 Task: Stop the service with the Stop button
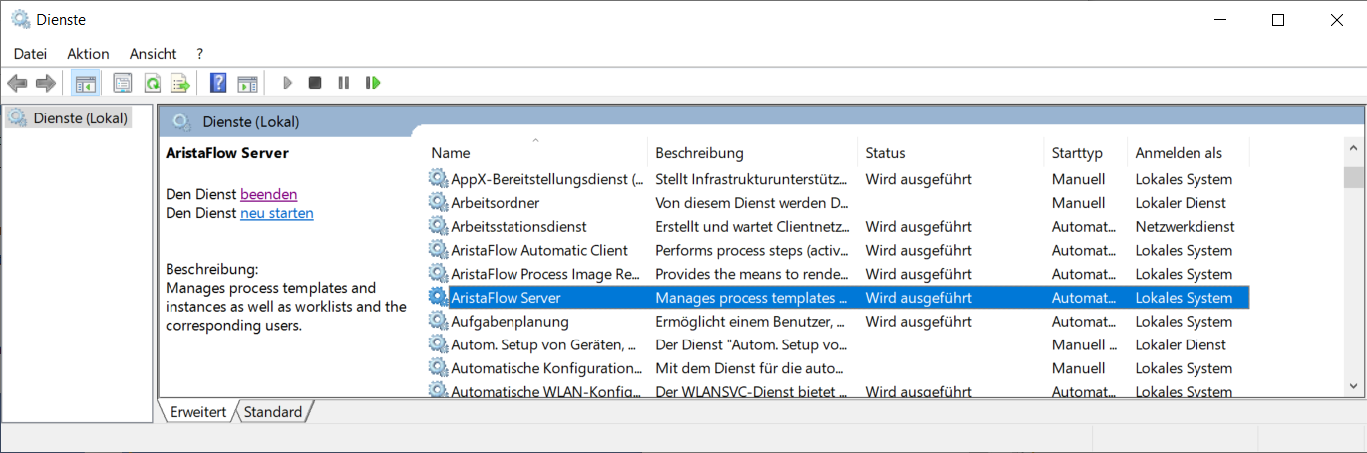(315, 83)
